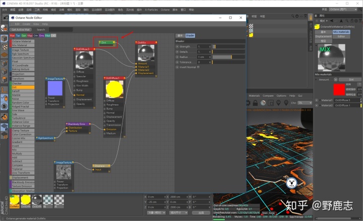Click the mouse tweak mode icon in left toolbar
Screen dimensions: 363x221
(5, 98)
